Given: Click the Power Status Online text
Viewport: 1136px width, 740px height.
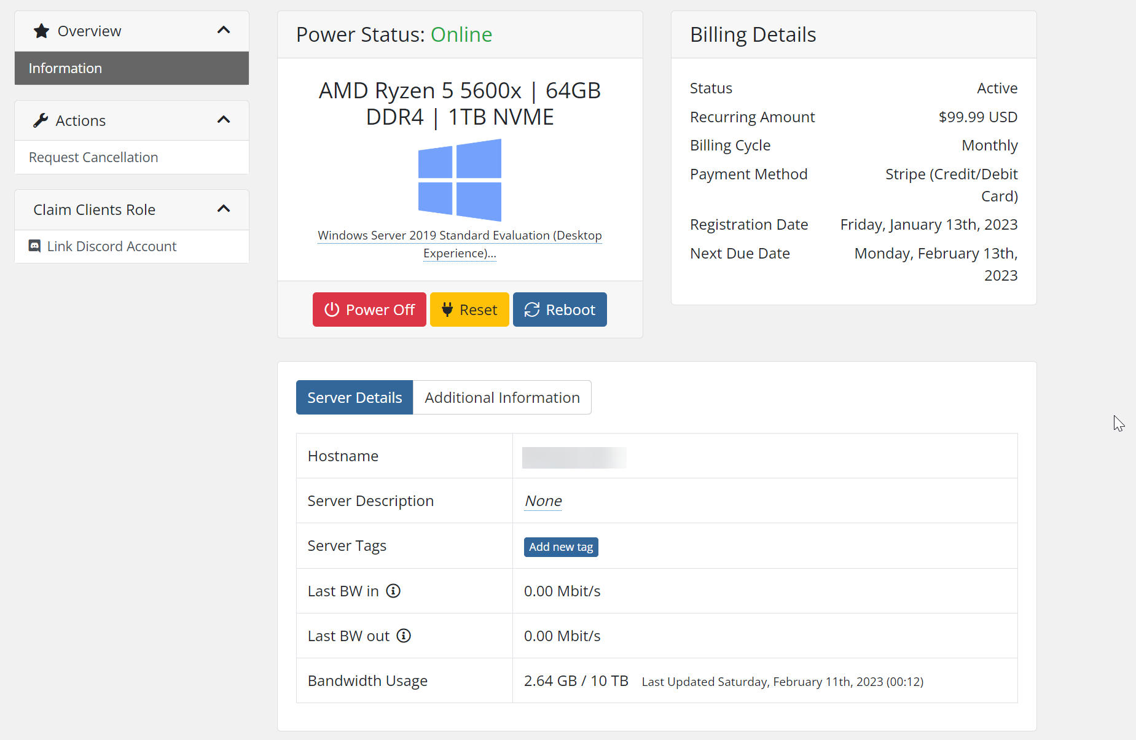Looking at the screenshot, I should 461,34.
